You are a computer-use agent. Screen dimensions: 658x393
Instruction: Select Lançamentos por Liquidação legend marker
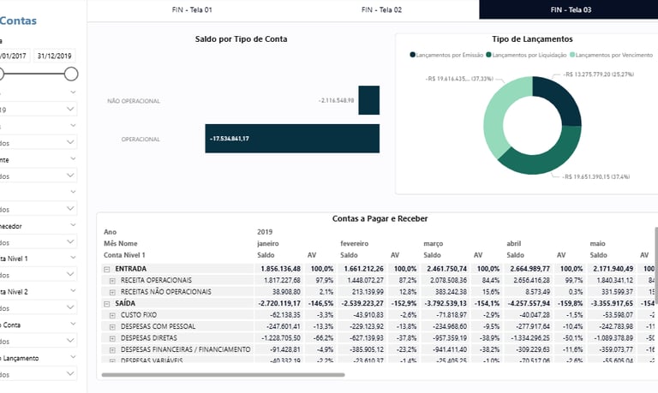pyautogui.click(x=489, y=54)
